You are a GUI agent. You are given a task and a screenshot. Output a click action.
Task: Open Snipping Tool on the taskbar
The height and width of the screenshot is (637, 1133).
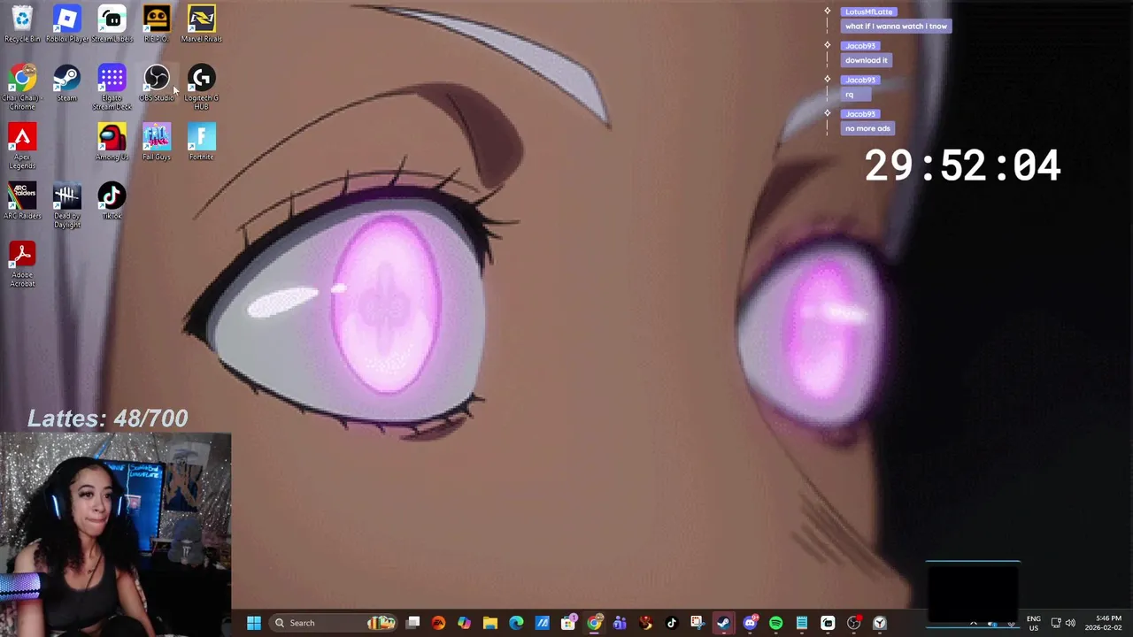click(x=697, y=623)
